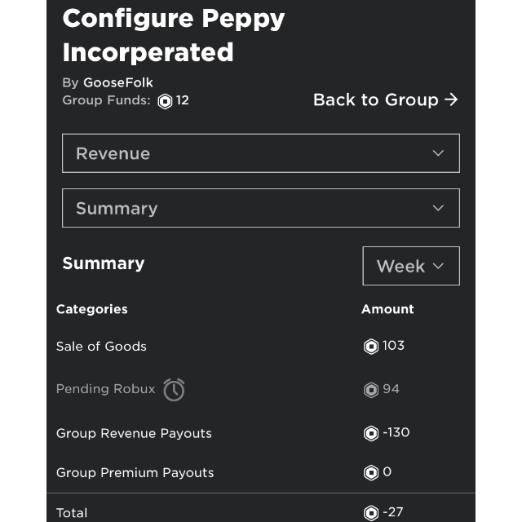Expand the Week time period dropdown
This screenshot has height=522, width=522.
tap(411, 266)
